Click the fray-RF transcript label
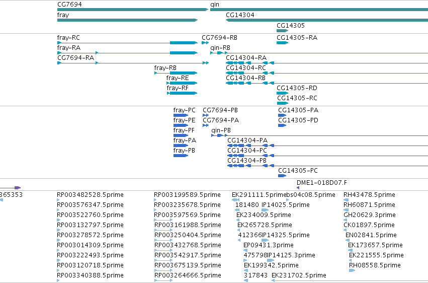 [178, 88]
